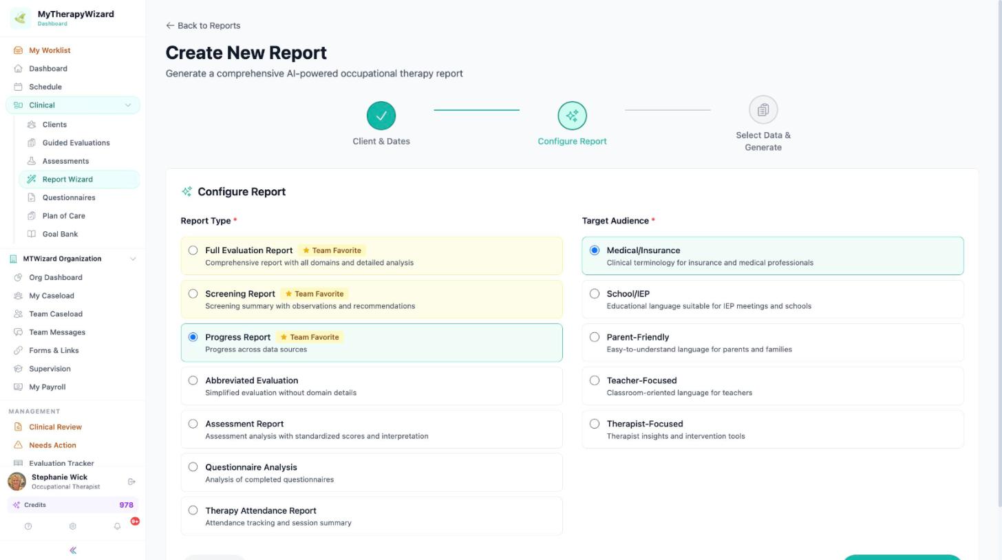The height and width of the screenshot is (560, 1002).
Task: Open the settings gear icon
Action: click(x=72, y=526)
